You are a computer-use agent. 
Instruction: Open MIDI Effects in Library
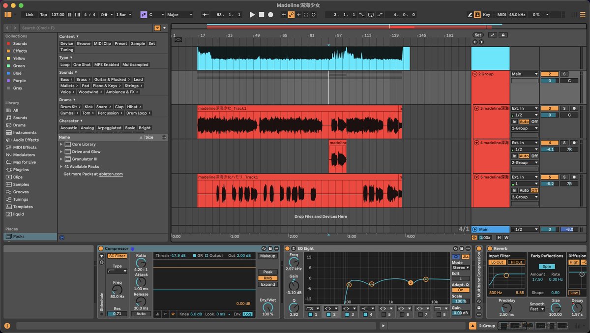[x=25, y=147]
